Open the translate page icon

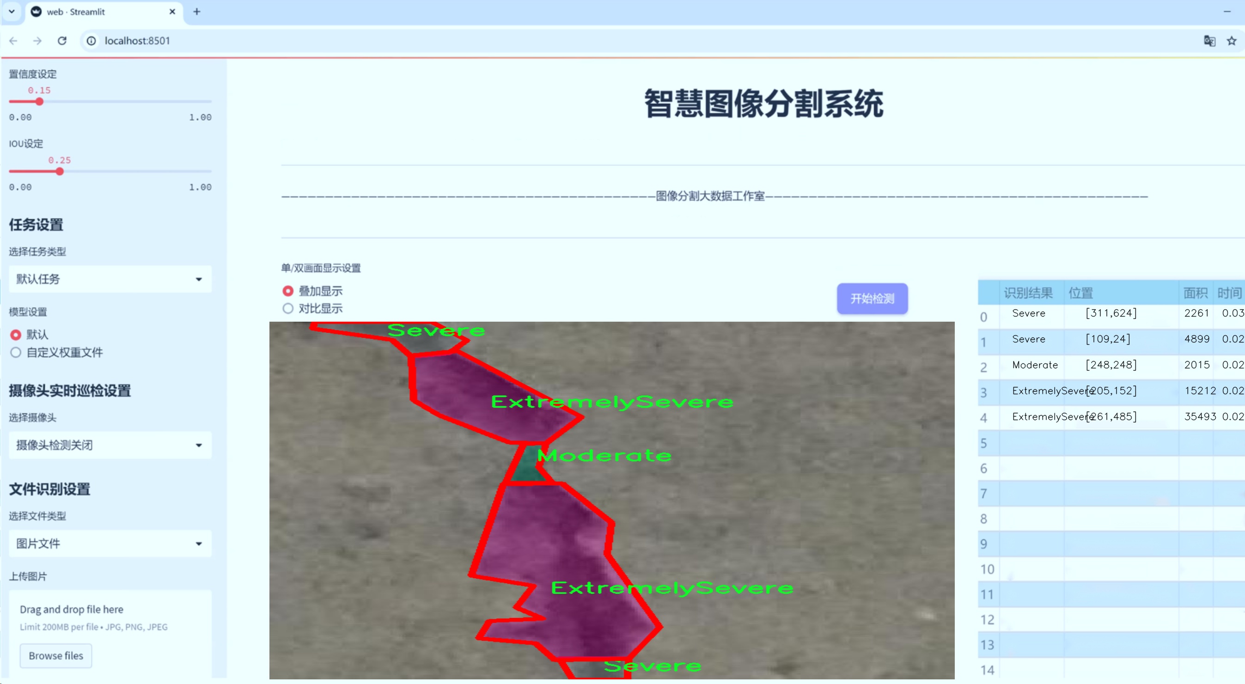(1209, 41)
